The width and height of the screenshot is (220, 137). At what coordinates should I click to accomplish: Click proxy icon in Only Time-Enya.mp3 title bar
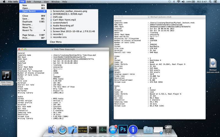[x=52, y=49]
